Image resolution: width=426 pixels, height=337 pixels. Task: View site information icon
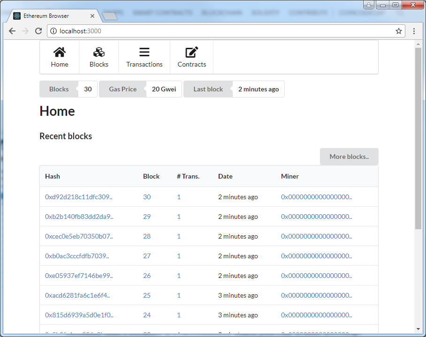point(53,31)
